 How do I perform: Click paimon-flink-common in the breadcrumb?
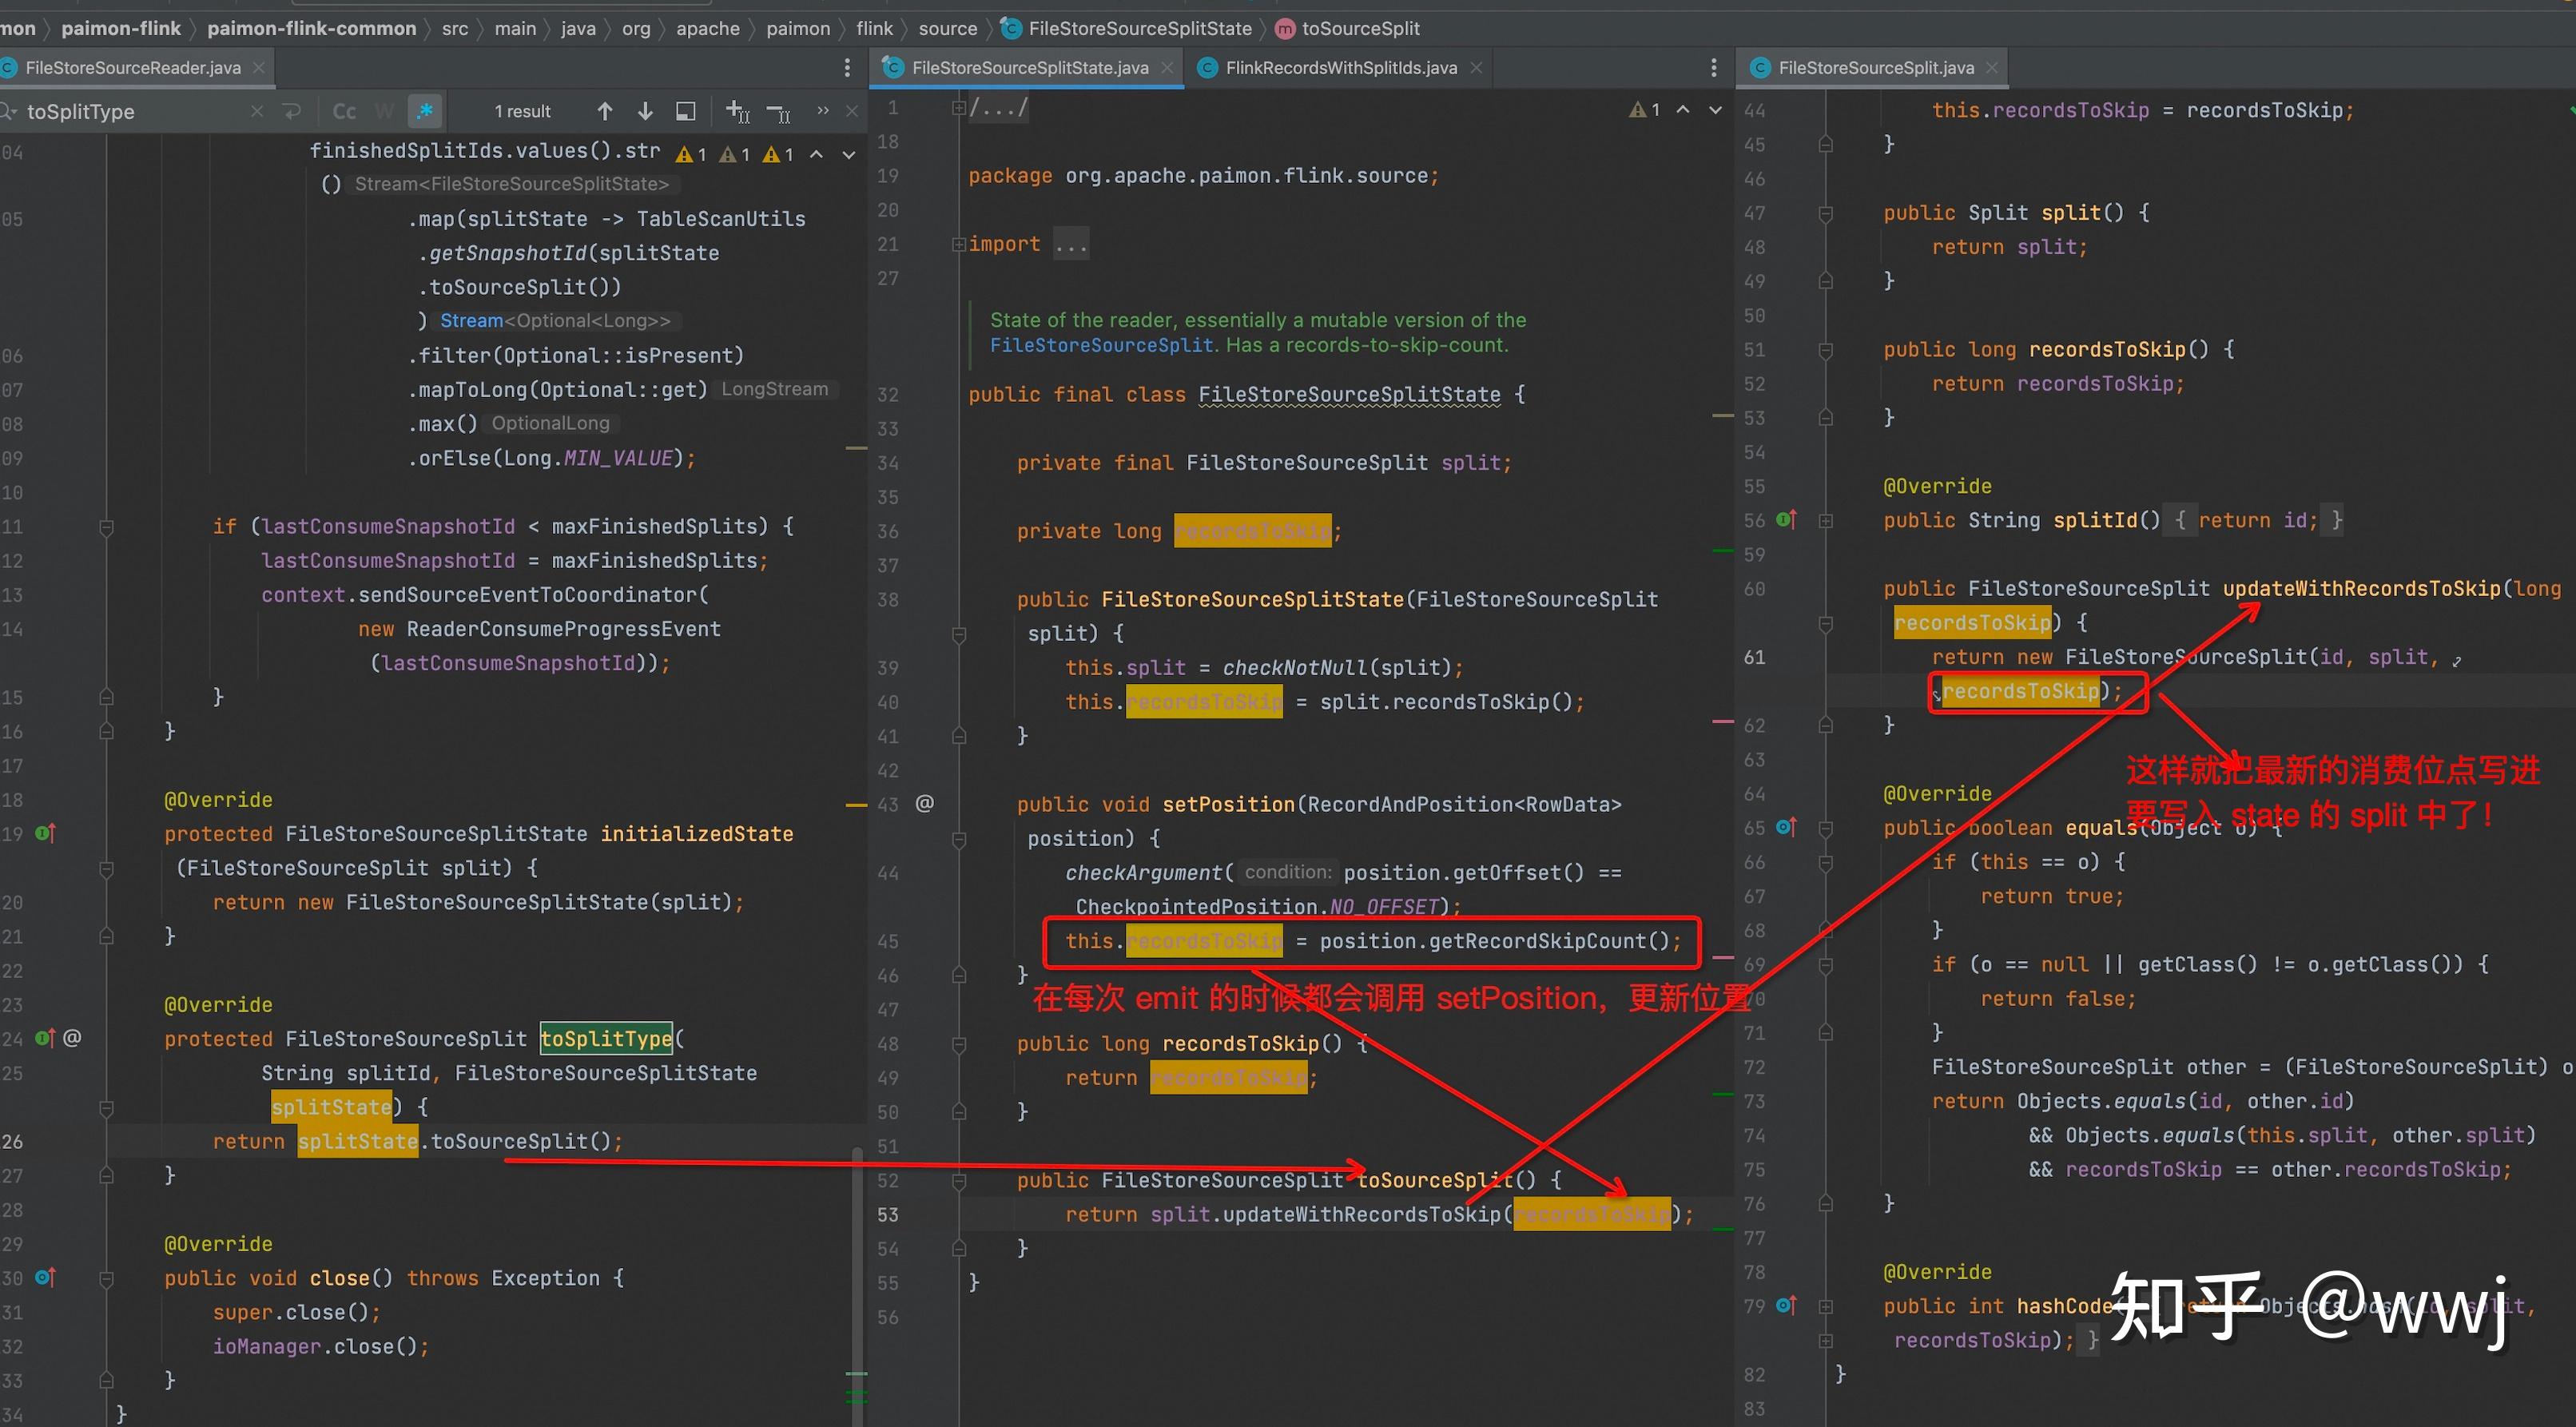[x=311, y=28]
